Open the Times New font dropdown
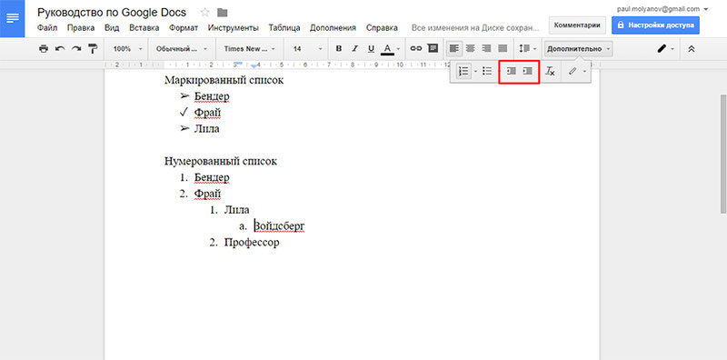Screen dimensions: 727x360 pyautogui.click(x=249, y=49)
